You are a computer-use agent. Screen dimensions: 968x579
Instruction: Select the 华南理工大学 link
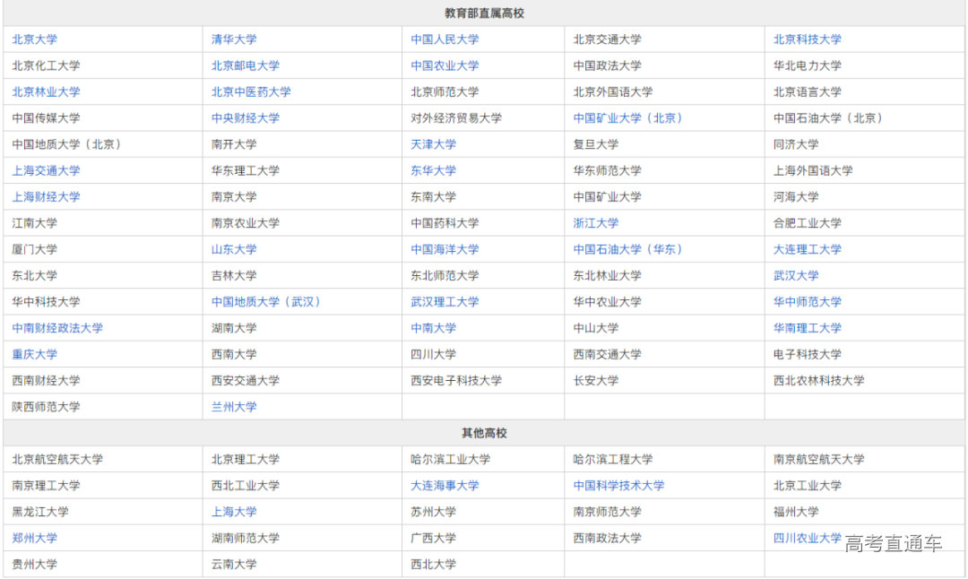pyautogui.click(x=808, y=328)
